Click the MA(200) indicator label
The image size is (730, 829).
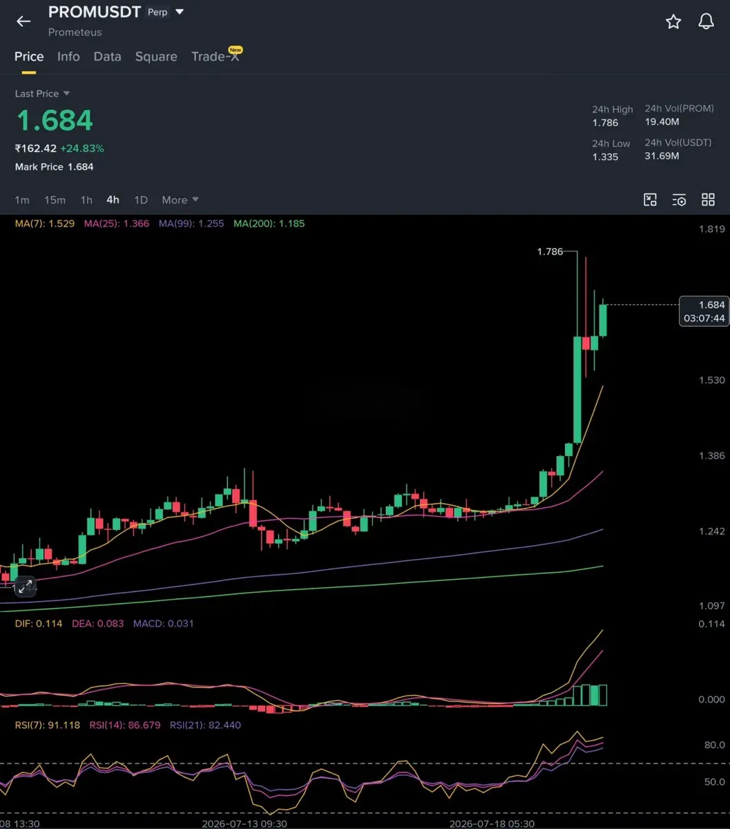click(x=269, y=223)
